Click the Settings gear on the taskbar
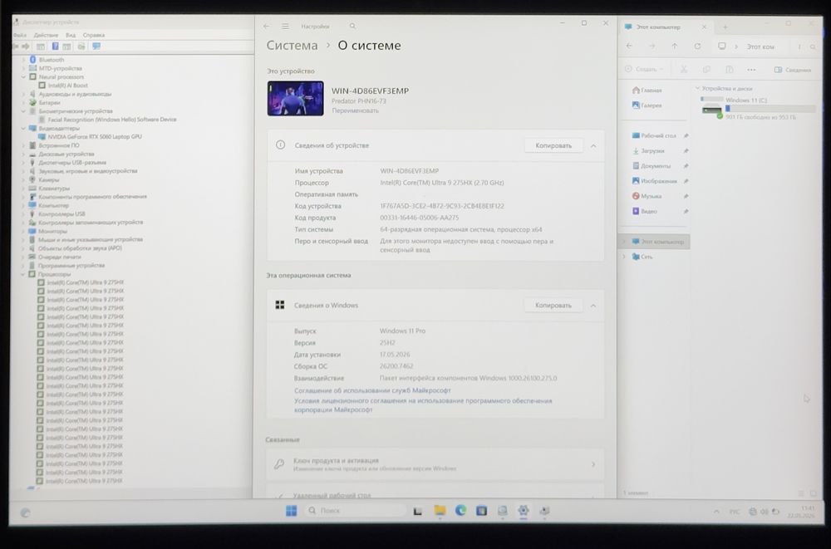Image resolution: width=831 pixels, height=549 pixels. tap(523, 510)
